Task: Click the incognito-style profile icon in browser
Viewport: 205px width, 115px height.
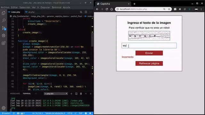Action: (x=196, y=9)
